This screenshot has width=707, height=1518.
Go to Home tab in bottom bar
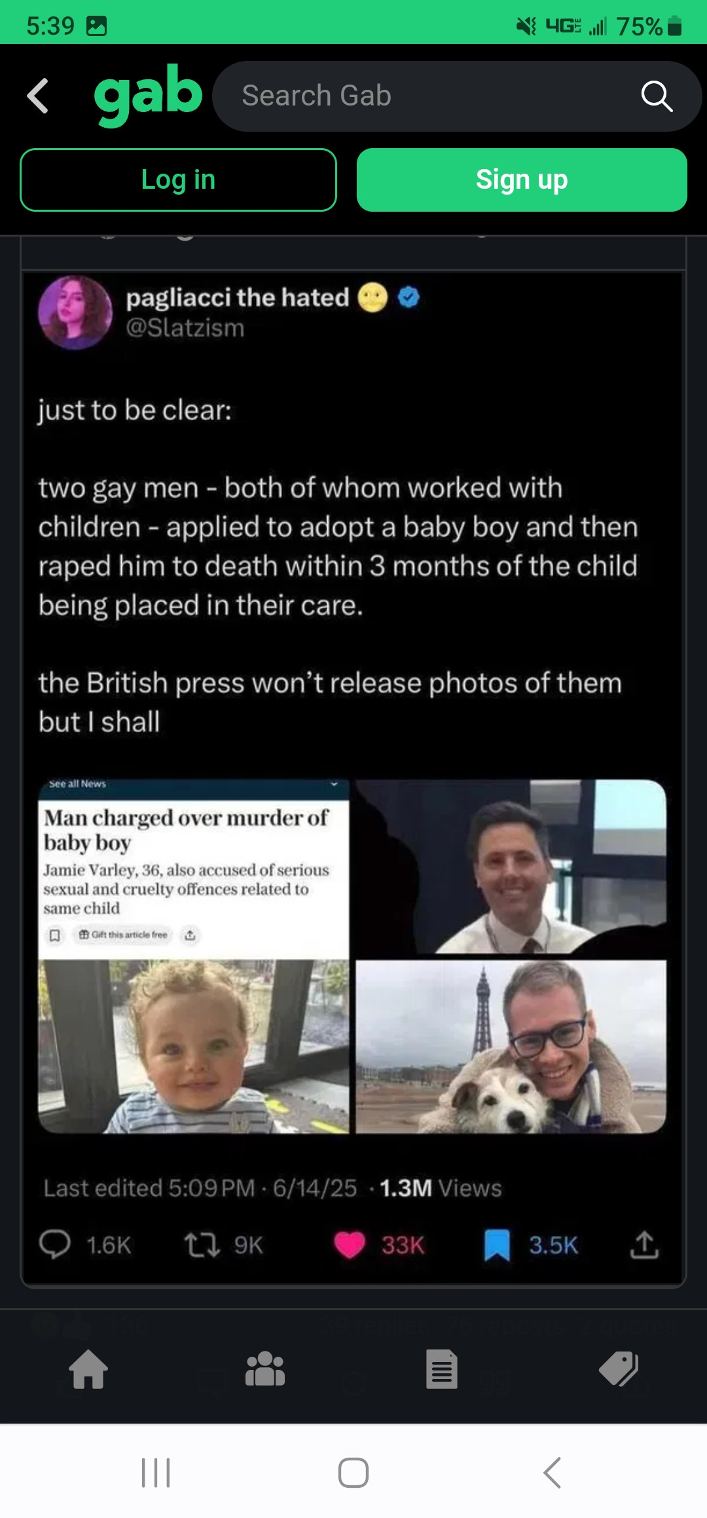[88, 1369]
